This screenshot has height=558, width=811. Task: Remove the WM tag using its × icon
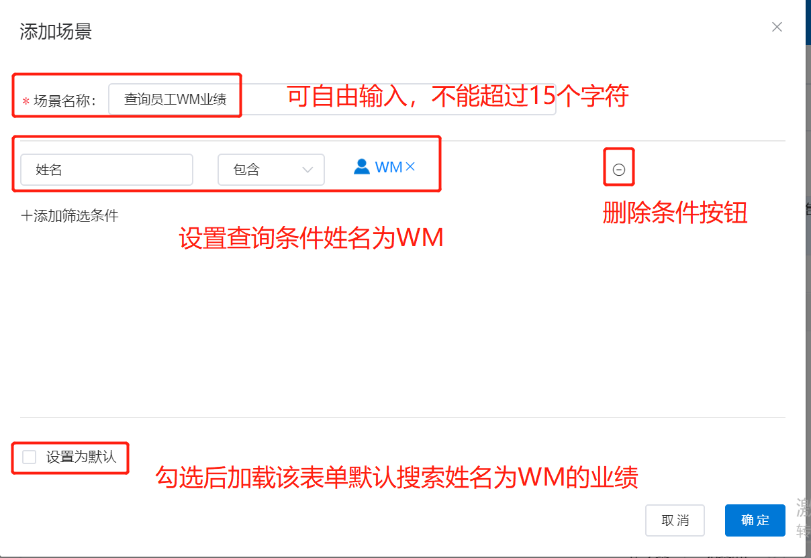click(410, 166)
